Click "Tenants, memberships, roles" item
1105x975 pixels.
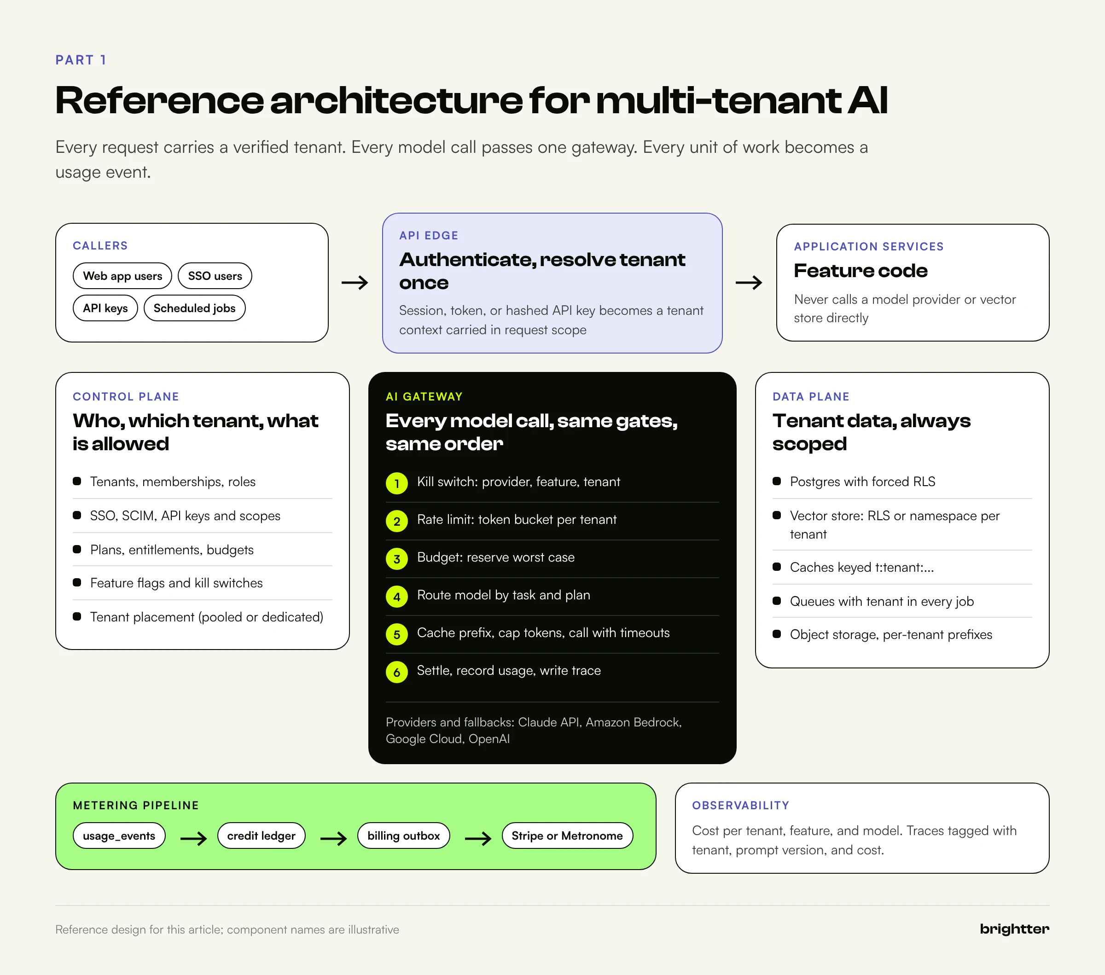[173, 482]
